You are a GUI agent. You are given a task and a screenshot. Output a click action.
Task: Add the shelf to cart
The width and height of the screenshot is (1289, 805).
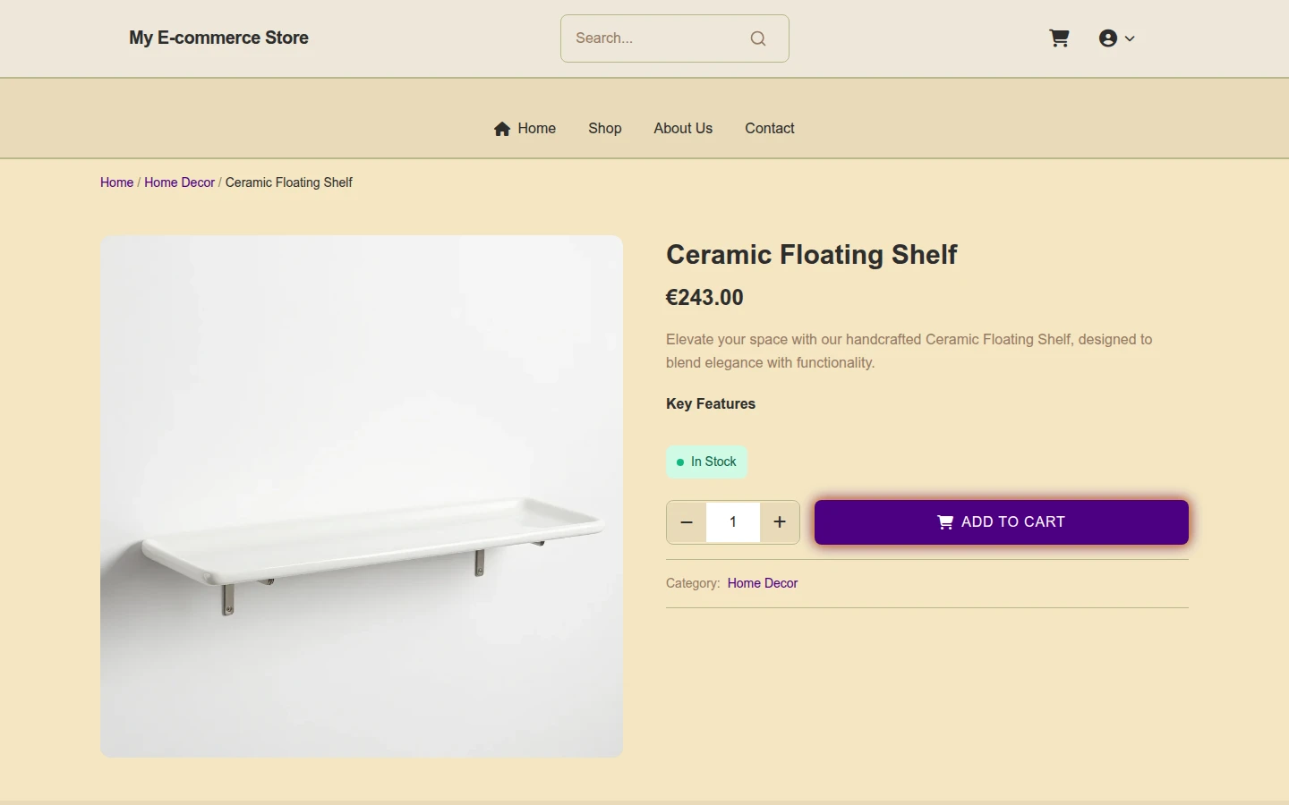coord(1002,522)
